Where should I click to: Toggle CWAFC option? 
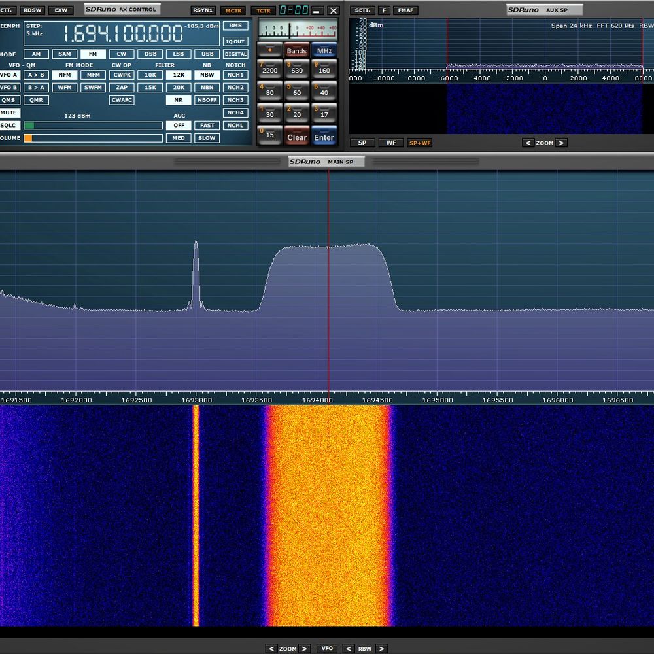(x=122, y=100)
